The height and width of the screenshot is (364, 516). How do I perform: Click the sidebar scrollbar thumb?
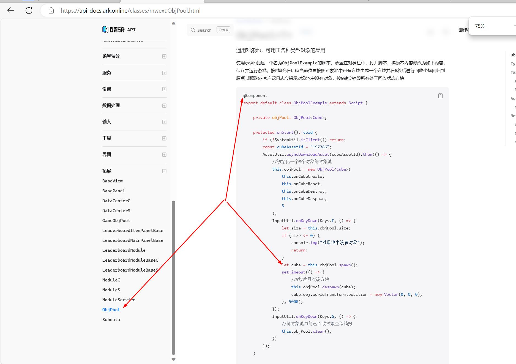click(x=173, y=278)
